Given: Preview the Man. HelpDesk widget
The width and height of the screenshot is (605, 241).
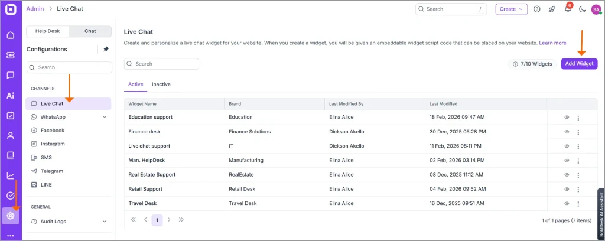Looking at the screenshot, I should (567, 161).
